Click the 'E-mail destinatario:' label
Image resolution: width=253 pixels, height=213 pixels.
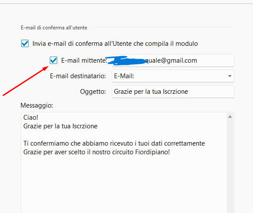pyautogui.click(x=78, y=76)
